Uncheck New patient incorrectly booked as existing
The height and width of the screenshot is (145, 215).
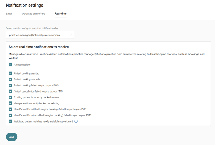pyautogui.click(x=10, y=103)
